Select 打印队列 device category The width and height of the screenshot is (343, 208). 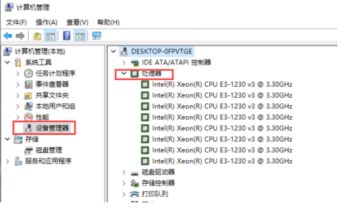tap(155, 194)
